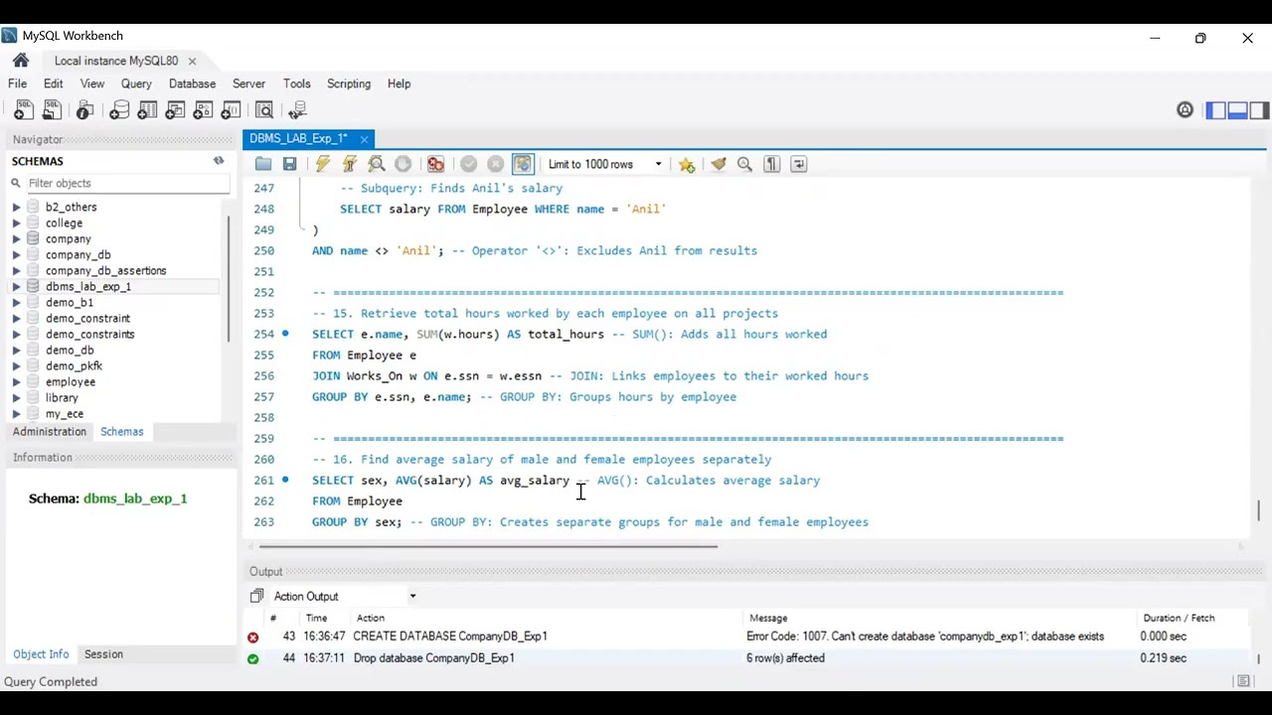Switch to the Administration tab

[50, 431]
